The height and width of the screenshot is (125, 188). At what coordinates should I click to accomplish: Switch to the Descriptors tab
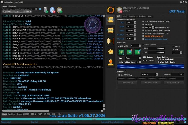133,16
